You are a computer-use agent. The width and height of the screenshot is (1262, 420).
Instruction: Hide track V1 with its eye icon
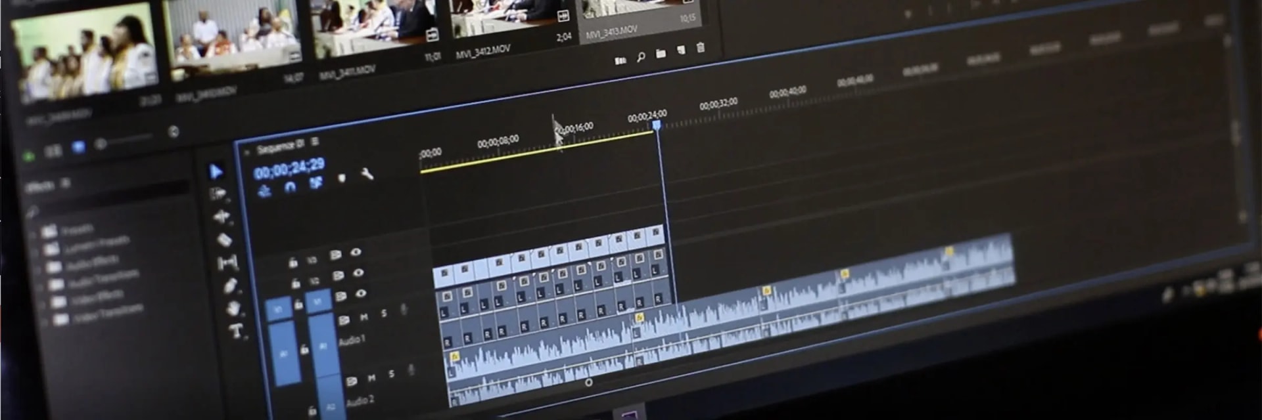coord(361,294)
